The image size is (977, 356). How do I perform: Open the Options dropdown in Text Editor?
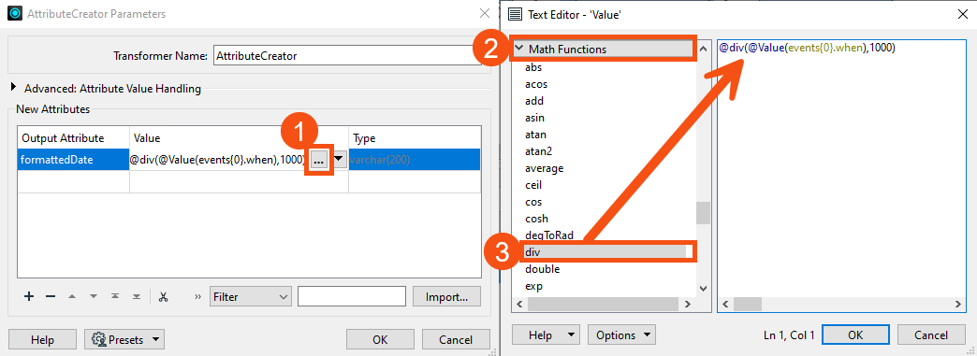[621, 335]
